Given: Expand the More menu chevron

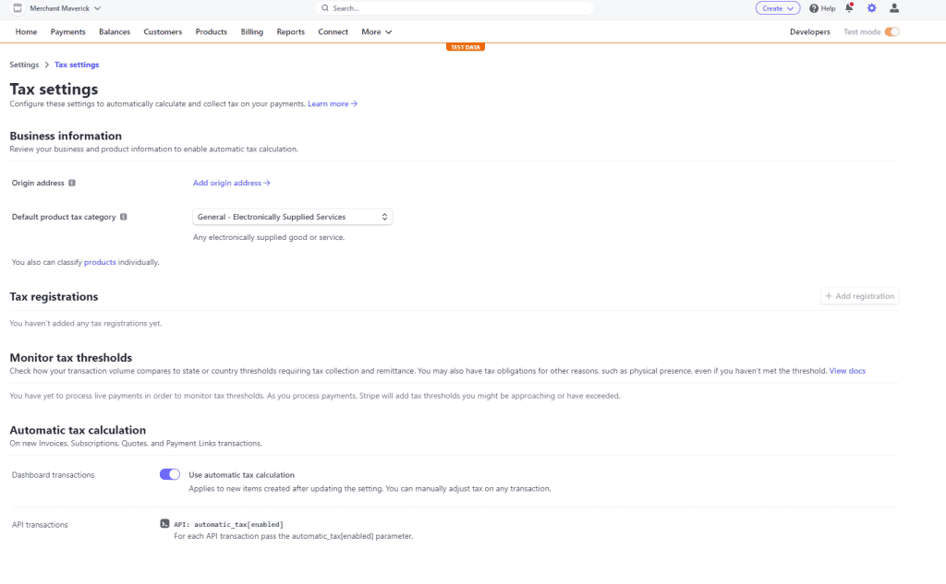Looking at the screenshot, I should [389, 32].
